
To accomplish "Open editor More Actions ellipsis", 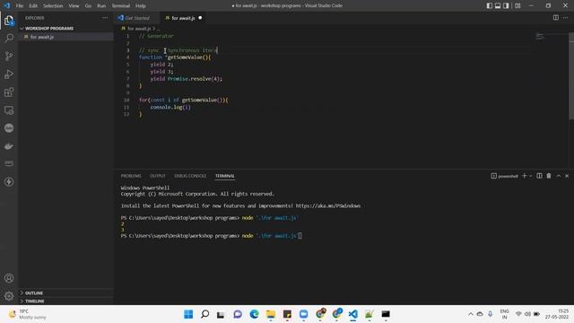I will pyautogui.click(x=566, y=18).
